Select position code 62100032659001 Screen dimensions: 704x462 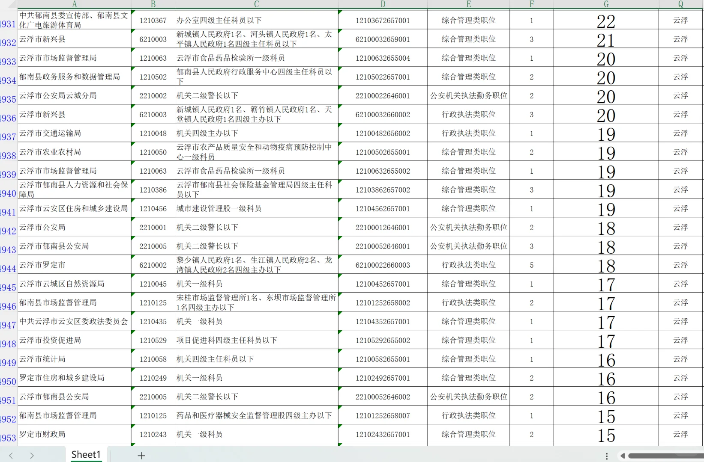click(x=383, y=39)
